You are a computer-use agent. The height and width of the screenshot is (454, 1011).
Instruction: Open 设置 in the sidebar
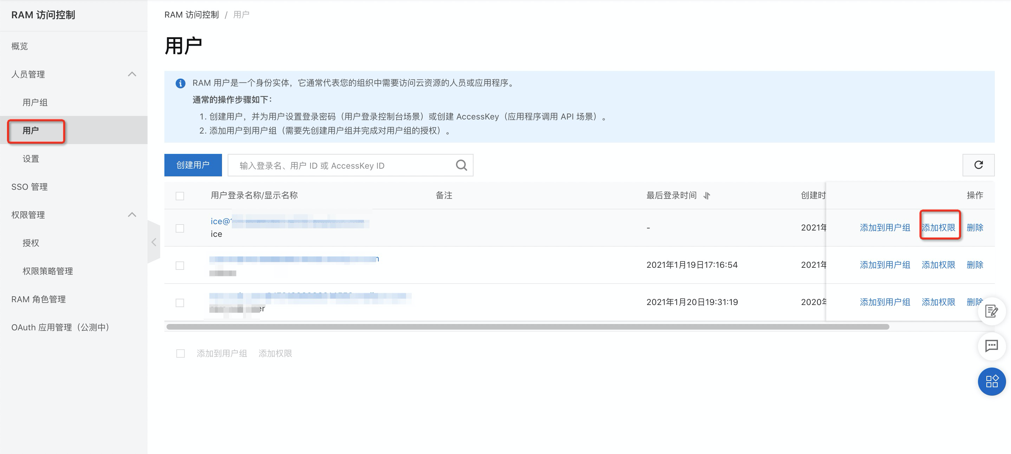31,159
